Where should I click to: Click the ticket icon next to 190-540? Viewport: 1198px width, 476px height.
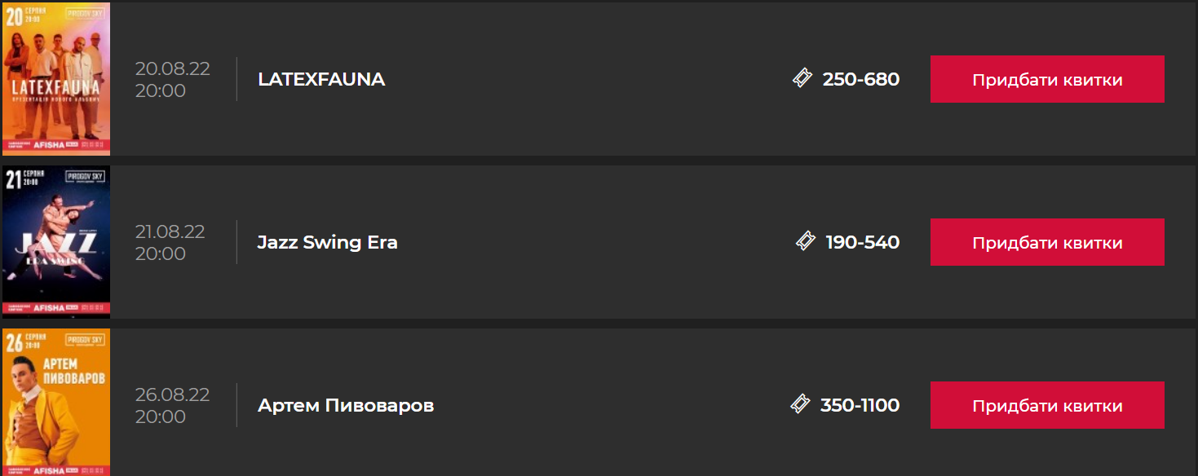coord(806,241)
